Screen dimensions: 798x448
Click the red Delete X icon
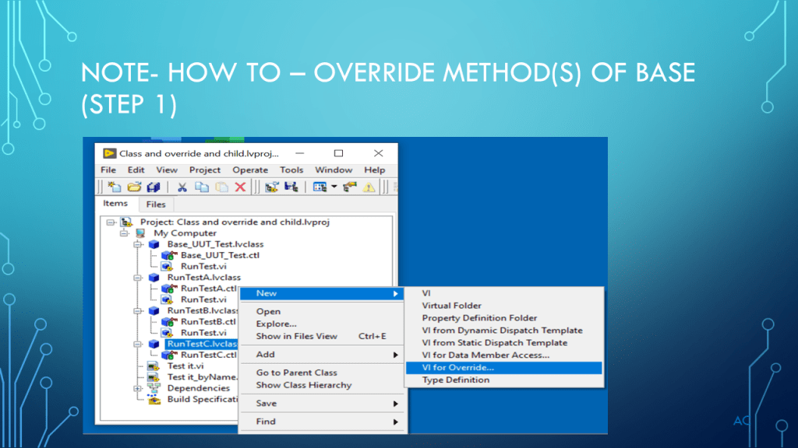click(x=240, y=187)
